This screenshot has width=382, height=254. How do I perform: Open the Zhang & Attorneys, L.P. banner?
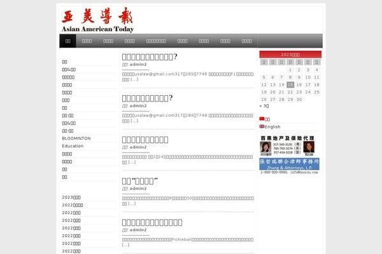click(290, 164)
